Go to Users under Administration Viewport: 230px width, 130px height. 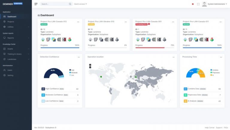click(10, 70)
